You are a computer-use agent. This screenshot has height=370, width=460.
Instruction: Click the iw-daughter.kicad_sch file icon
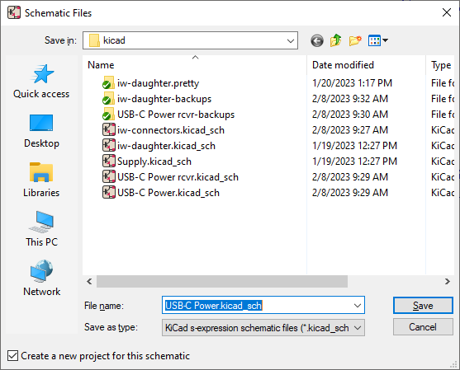[x=108, y=146]
